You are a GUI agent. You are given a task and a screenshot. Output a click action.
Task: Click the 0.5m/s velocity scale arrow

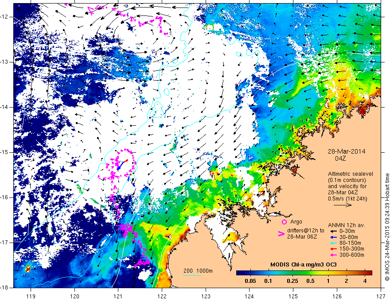point(343,205)
